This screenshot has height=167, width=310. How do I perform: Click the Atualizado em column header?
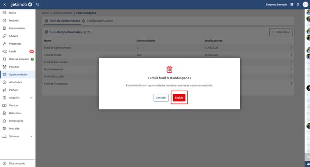(x=213, y=40)
